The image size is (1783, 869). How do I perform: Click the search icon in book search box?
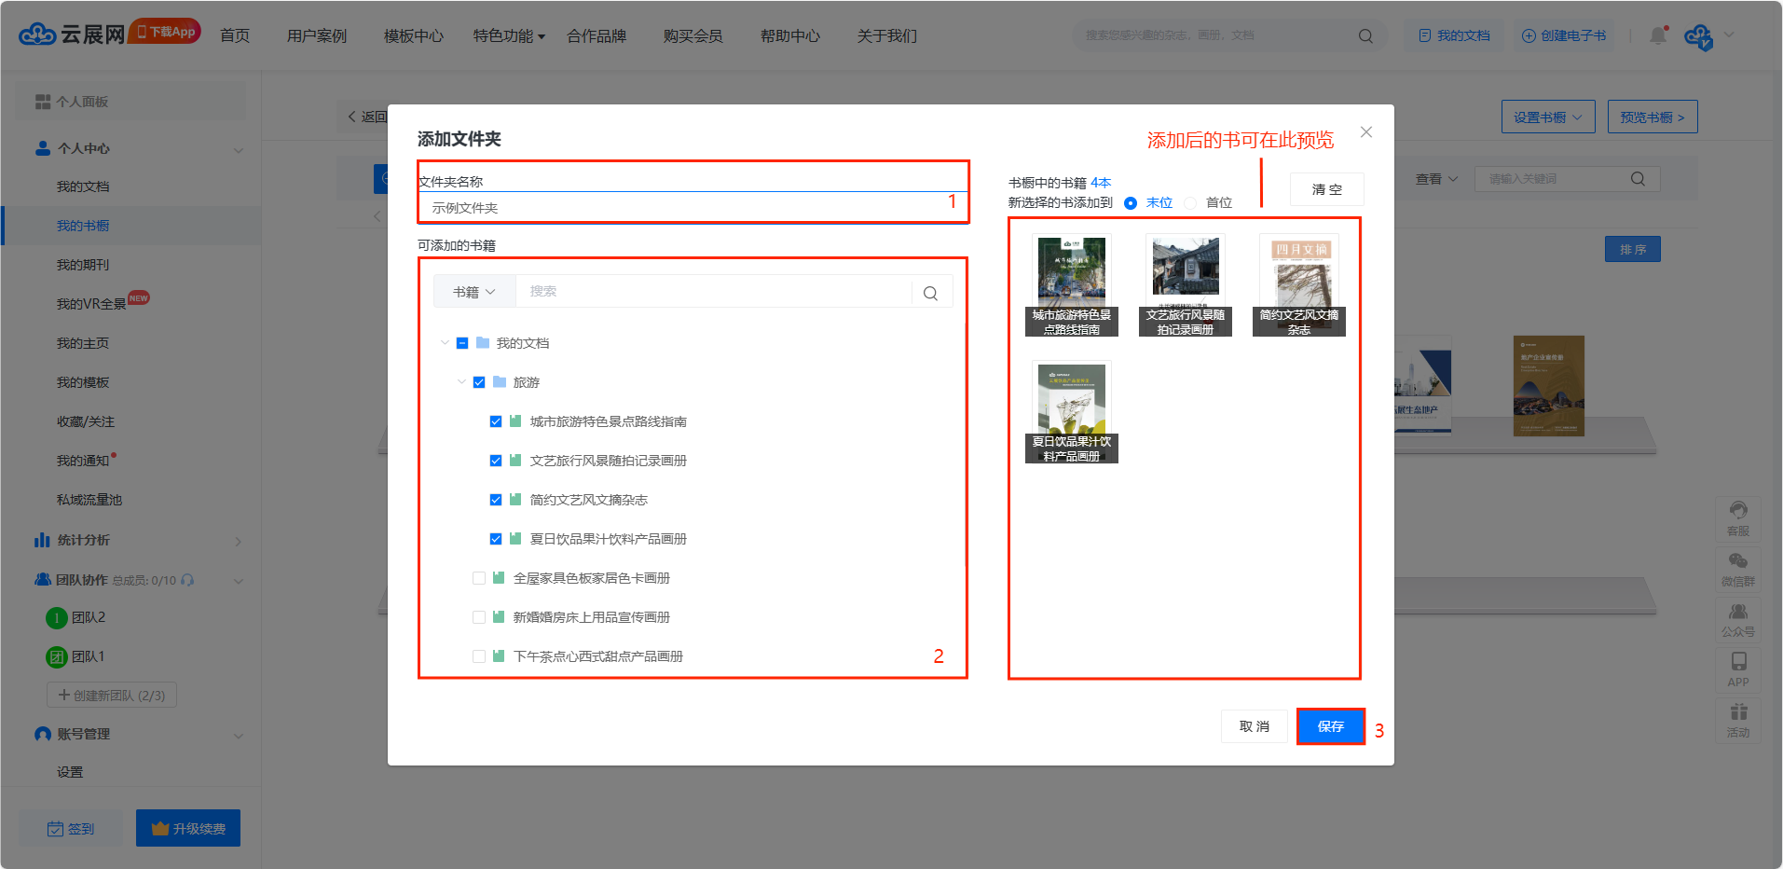click(x=930, y=293)
